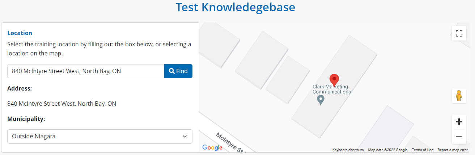Click the Street View pegman icon

click(x=459, y=96)
